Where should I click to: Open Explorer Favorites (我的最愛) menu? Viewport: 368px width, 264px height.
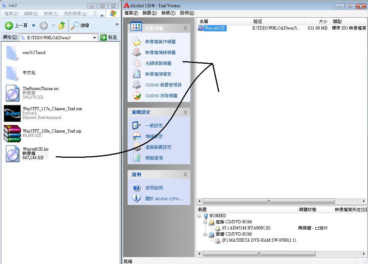[x=76, y=14]
